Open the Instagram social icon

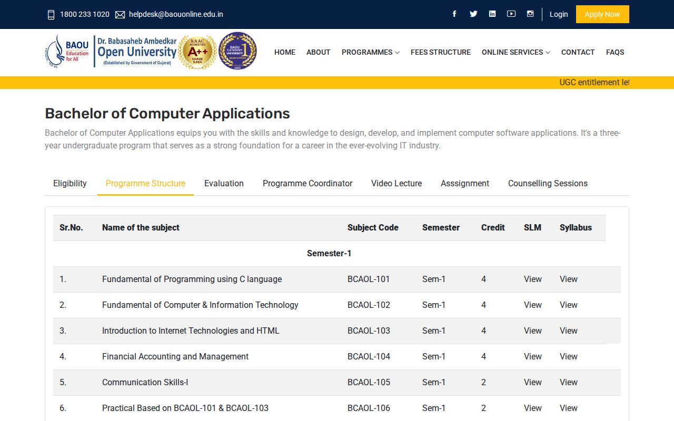click(x=530, y=14)
